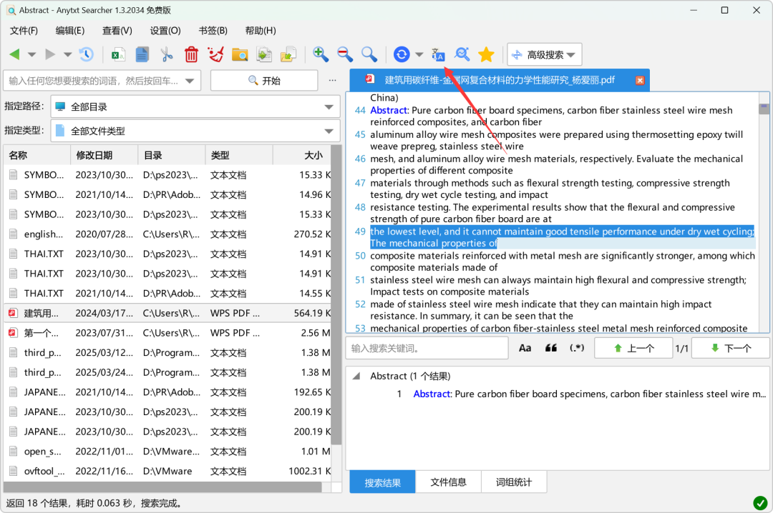Click the blue document copy icon
This screenshot has height=513, width=773.
click(142, 54)
